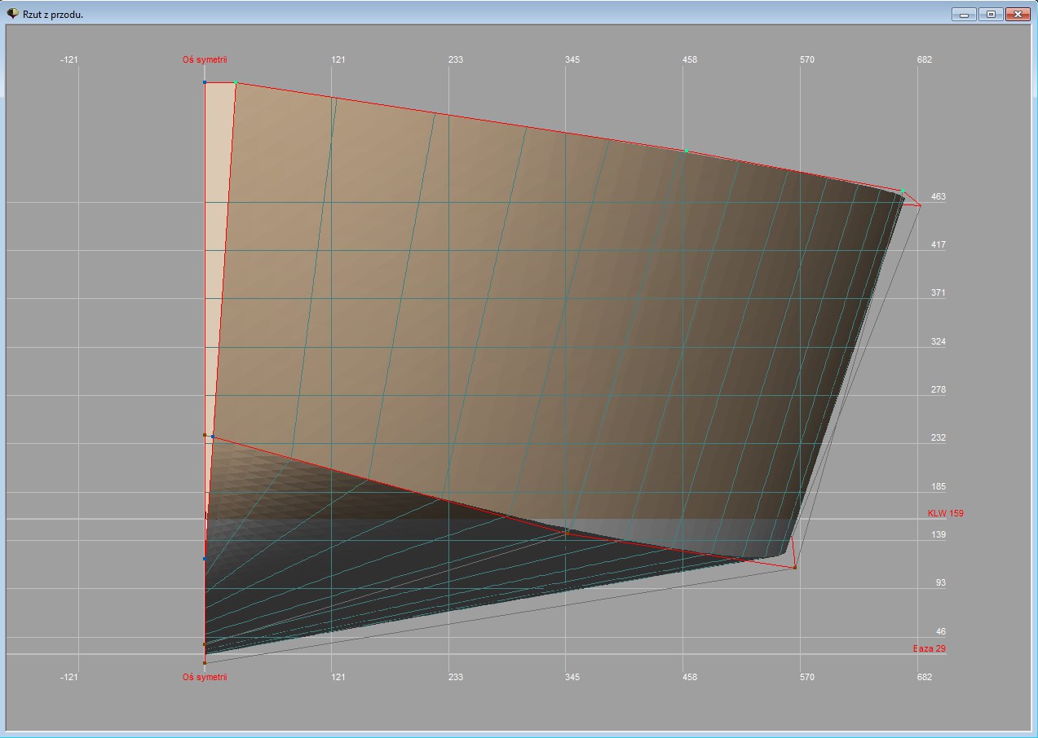The height and width of the screenshot is (738, 1038).
Task: Click the red 'KLW 159' waterline label
Action: 945,513
